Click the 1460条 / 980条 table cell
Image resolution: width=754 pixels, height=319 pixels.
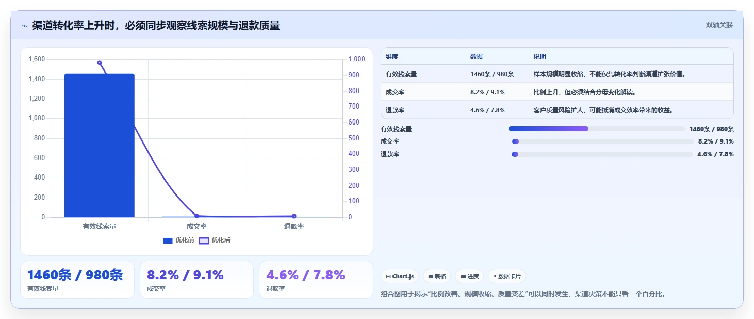tap(492, 74)
